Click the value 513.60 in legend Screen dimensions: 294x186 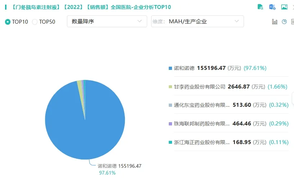(242, 105)
